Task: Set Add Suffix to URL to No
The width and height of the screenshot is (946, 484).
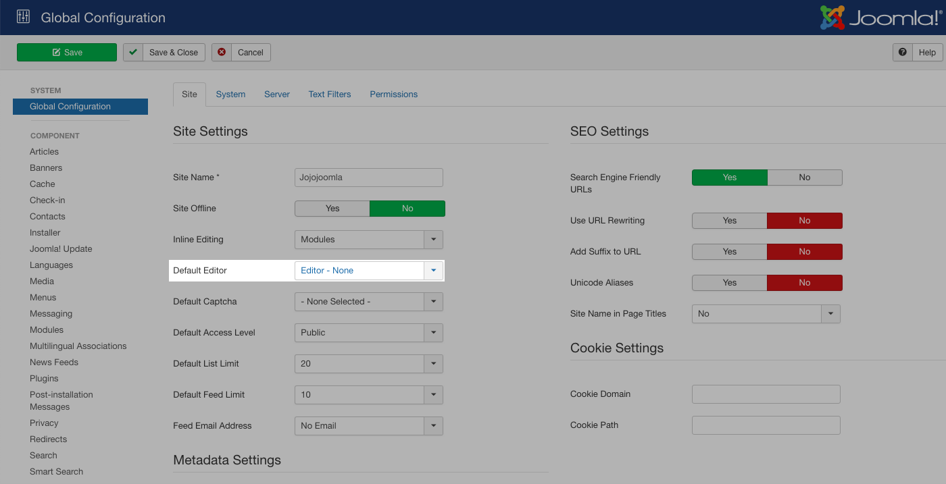Action: point(805,252)
